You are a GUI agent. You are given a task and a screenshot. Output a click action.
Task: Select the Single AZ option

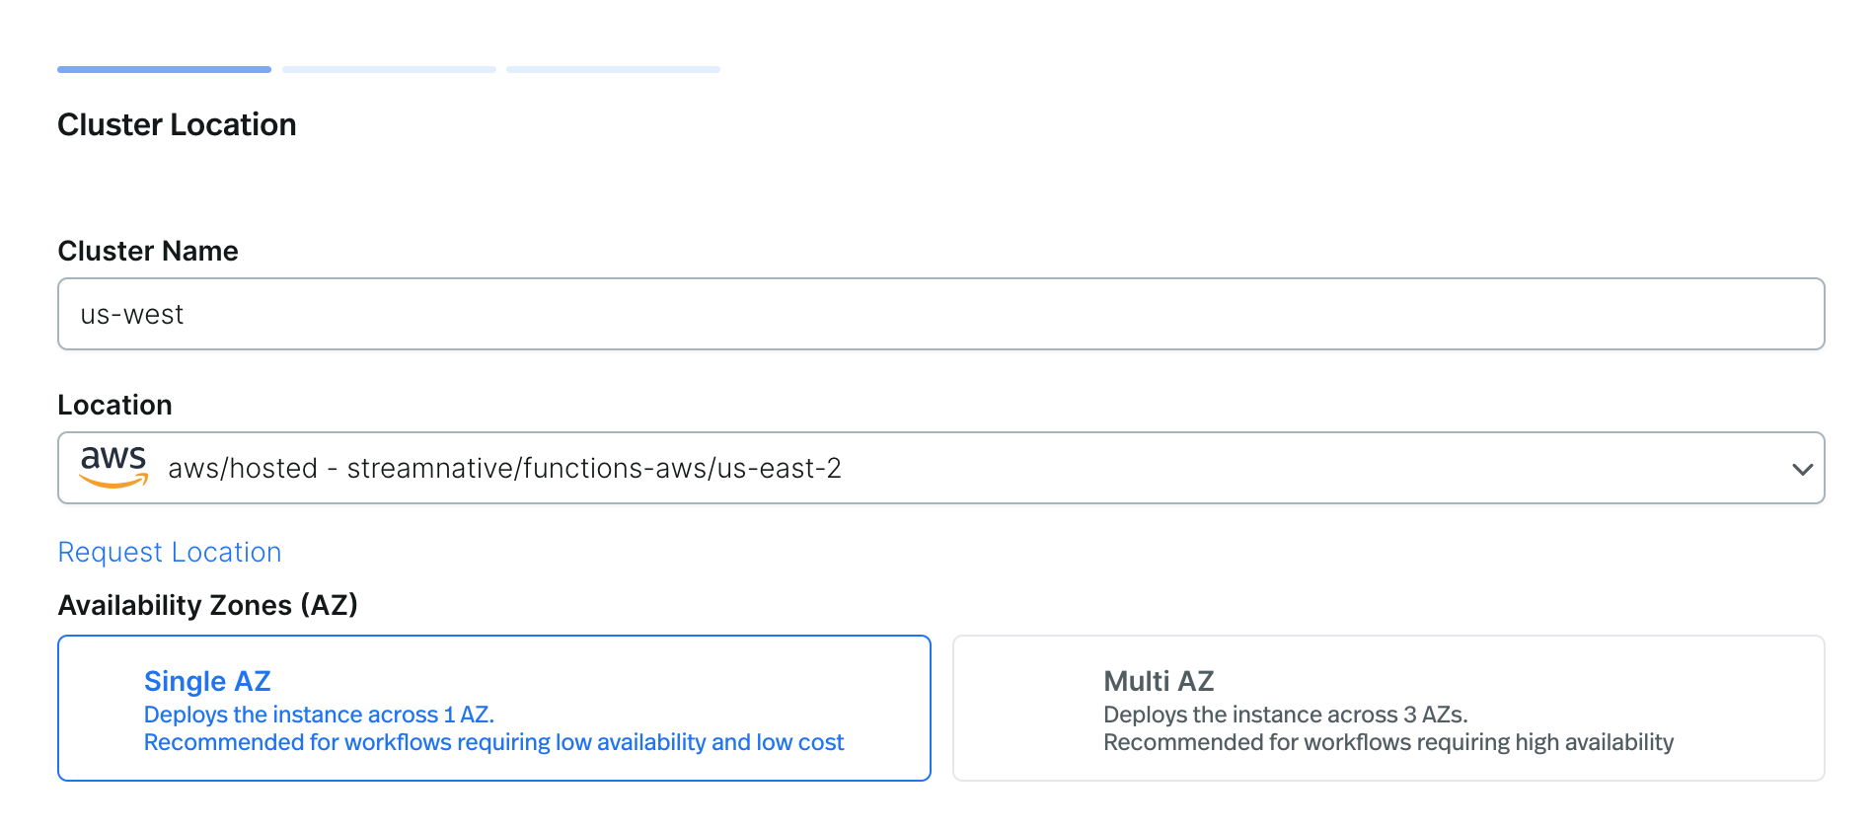pos(493,708)
